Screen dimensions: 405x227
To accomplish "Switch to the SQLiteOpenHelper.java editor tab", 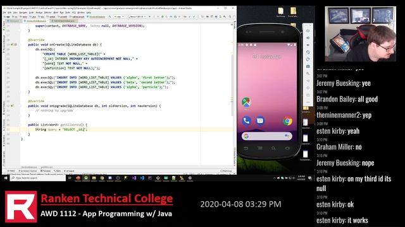I will [x=64, y=21].
